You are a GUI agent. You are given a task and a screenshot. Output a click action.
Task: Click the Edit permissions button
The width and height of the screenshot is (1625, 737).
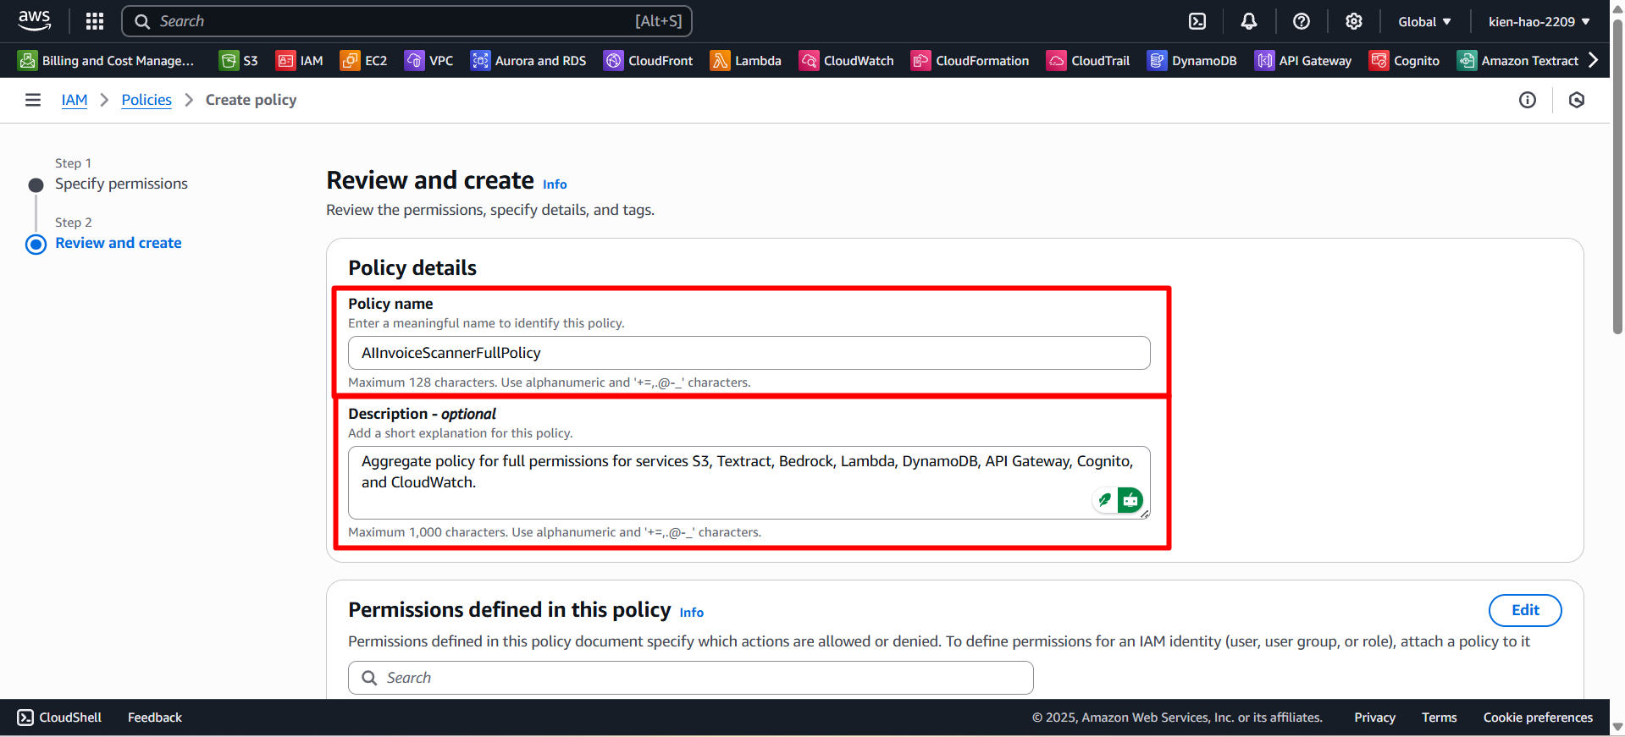(1524, 610)
